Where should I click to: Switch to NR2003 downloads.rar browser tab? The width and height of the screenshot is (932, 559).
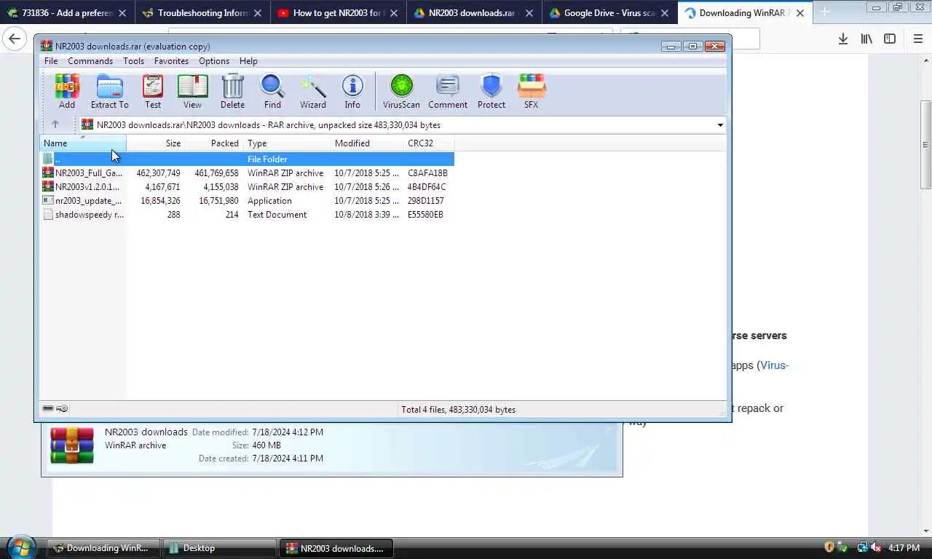tap(473, 12)
